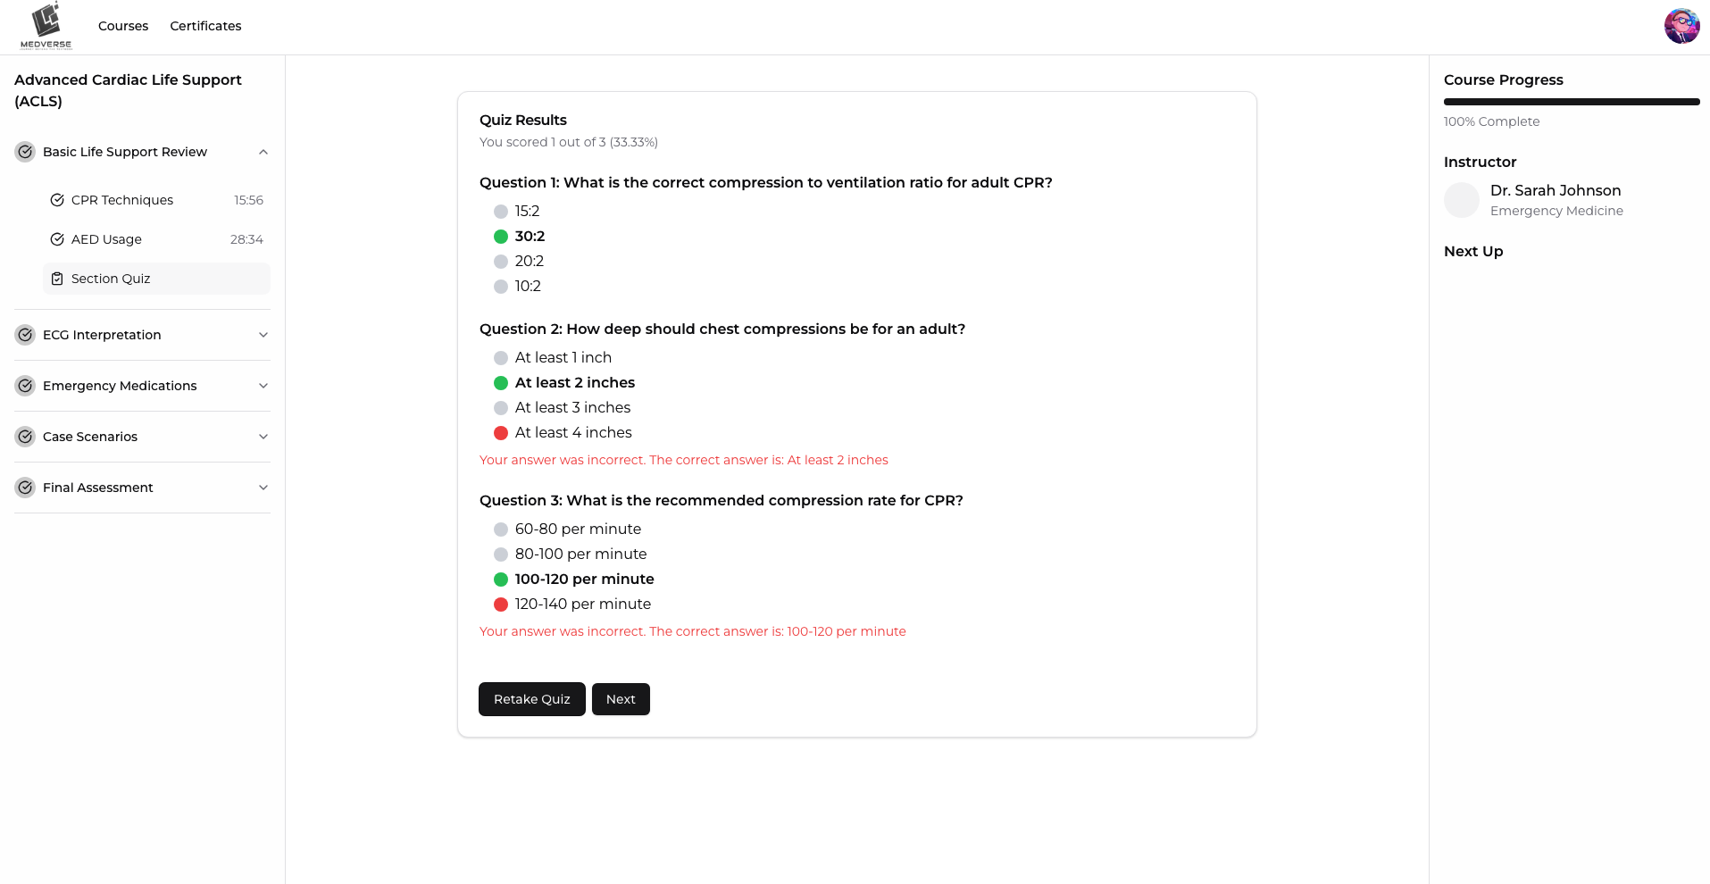
Task: Click the Final Assessment completion check icon
Action: tap(25, 488)
